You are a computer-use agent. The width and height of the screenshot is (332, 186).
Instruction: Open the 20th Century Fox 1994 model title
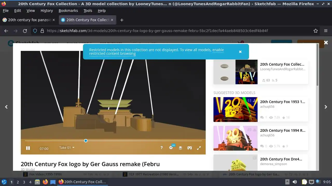283,130
